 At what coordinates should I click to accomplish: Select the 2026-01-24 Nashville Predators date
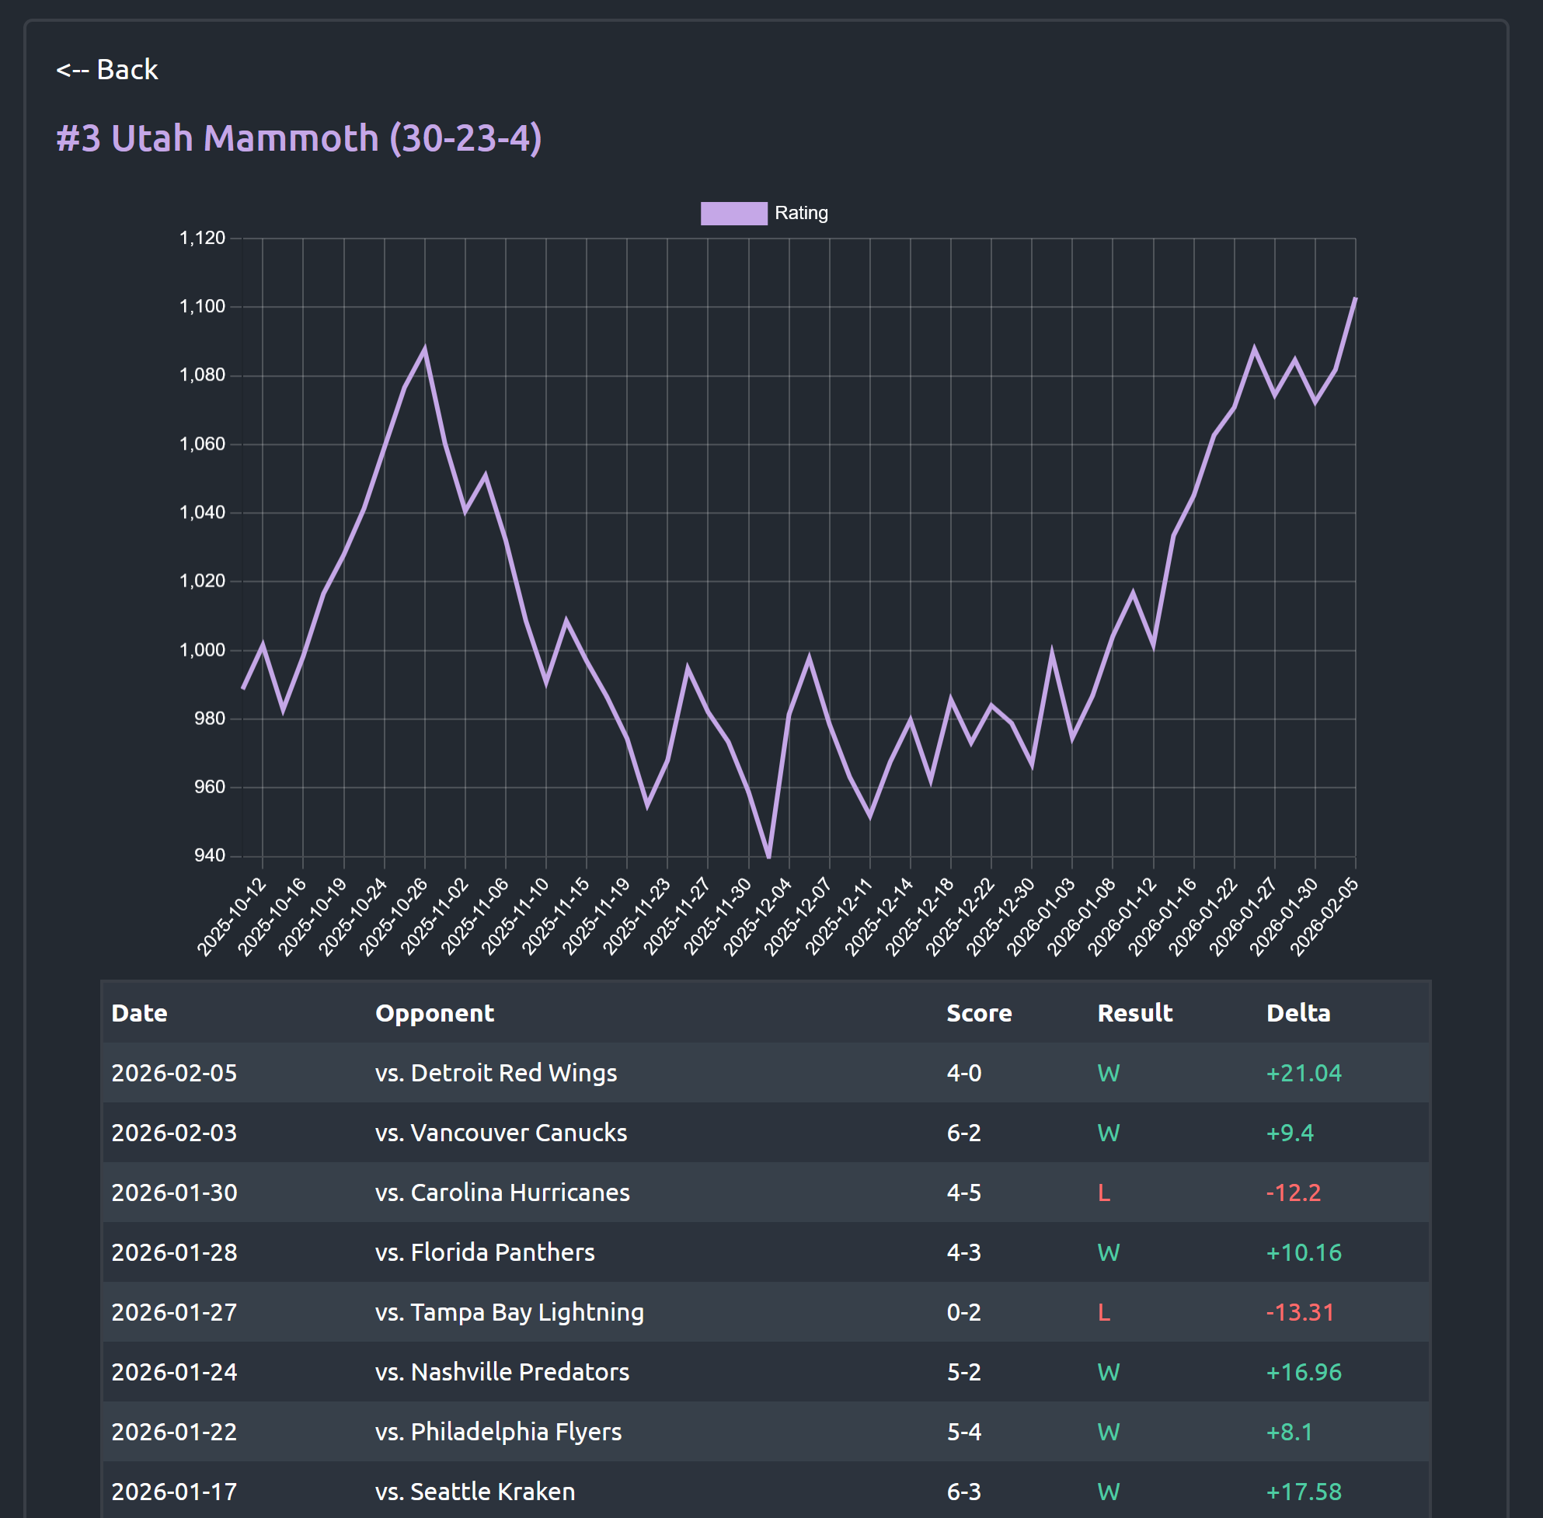(x=174, y=1372)
